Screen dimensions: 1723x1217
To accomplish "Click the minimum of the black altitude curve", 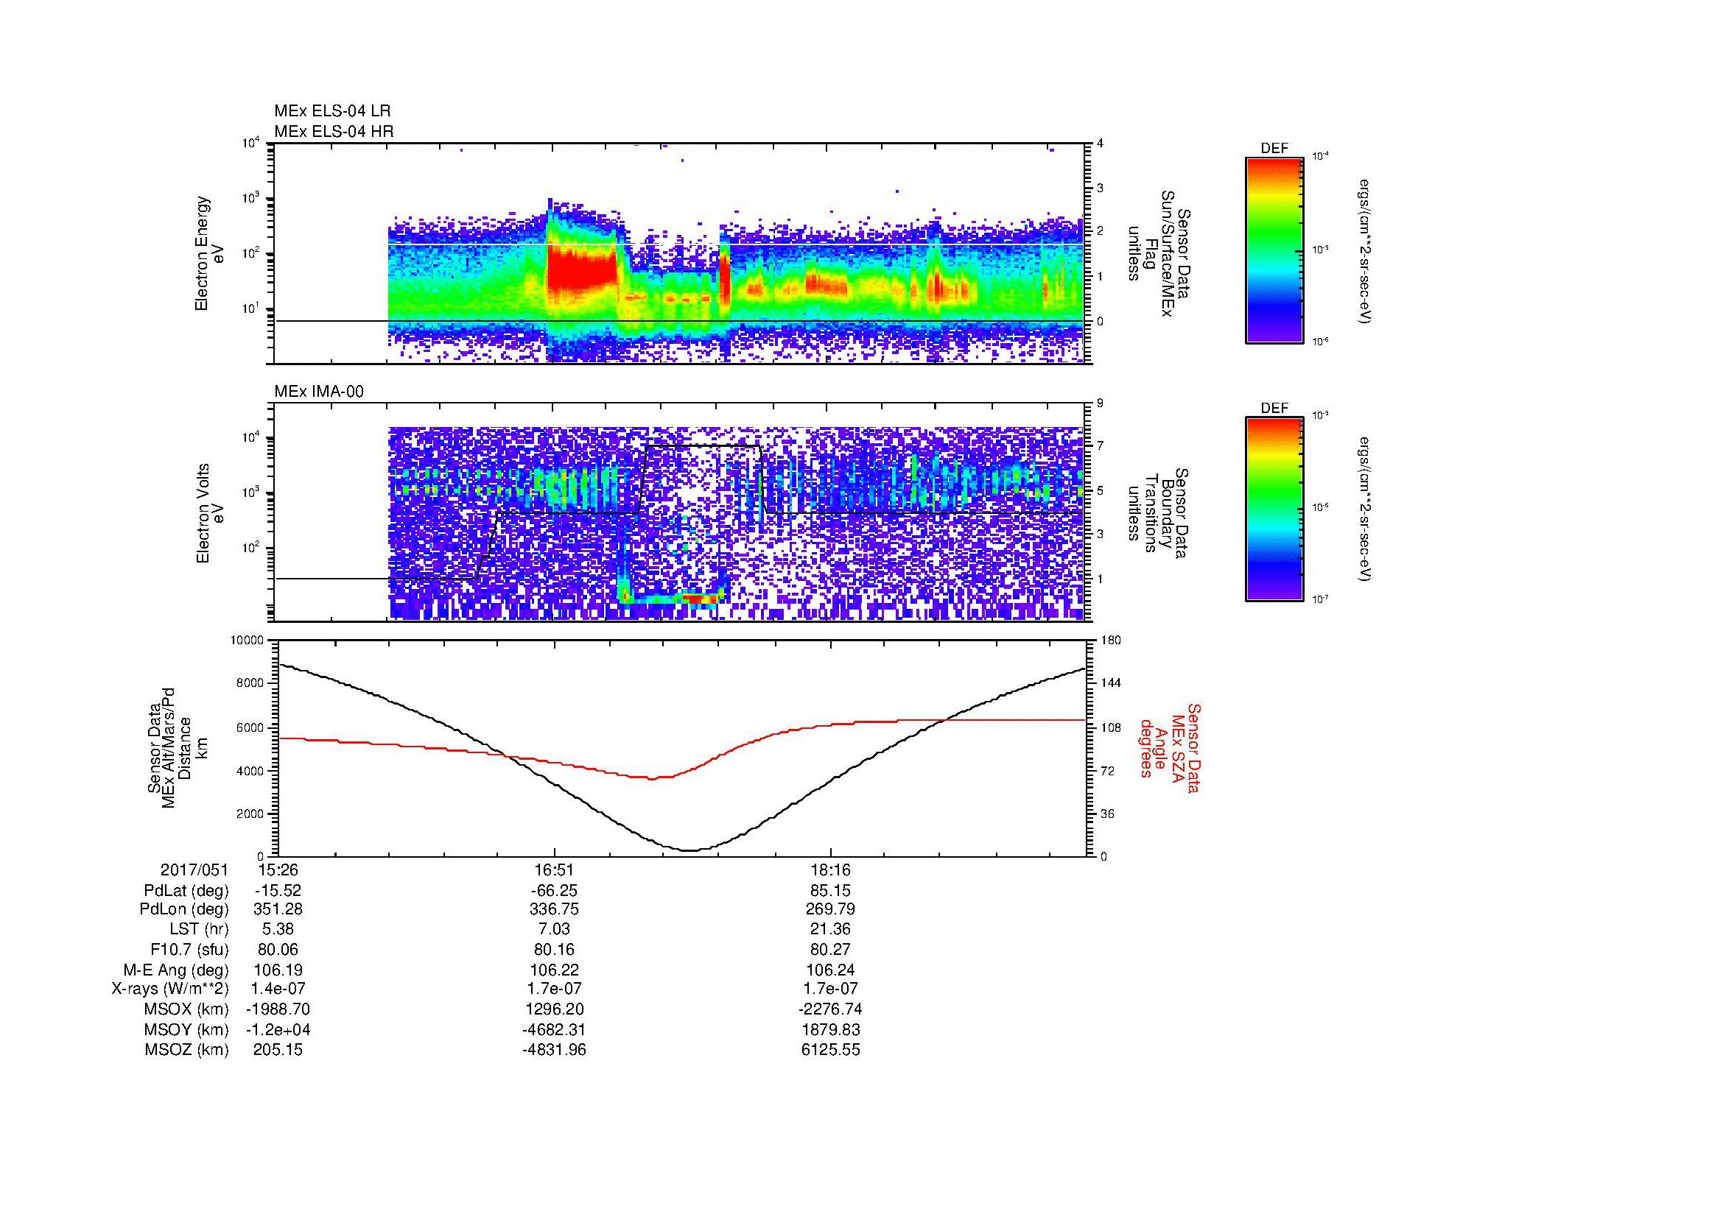I will click(690, 850).
